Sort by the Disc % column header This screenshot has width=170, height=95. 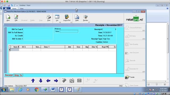click(x=93, y=47)
